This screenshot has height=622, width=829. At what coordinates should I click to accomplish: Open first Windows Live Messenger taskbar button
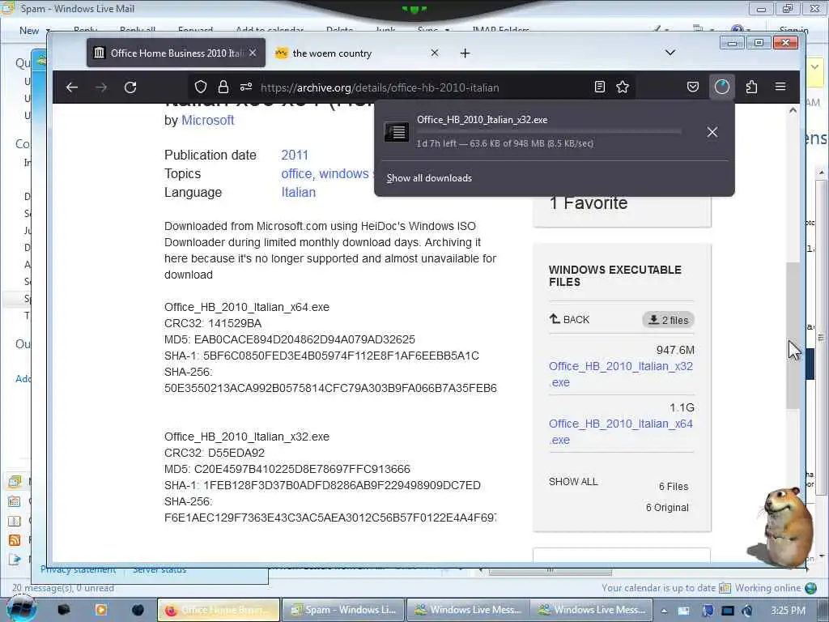(467, 610)
